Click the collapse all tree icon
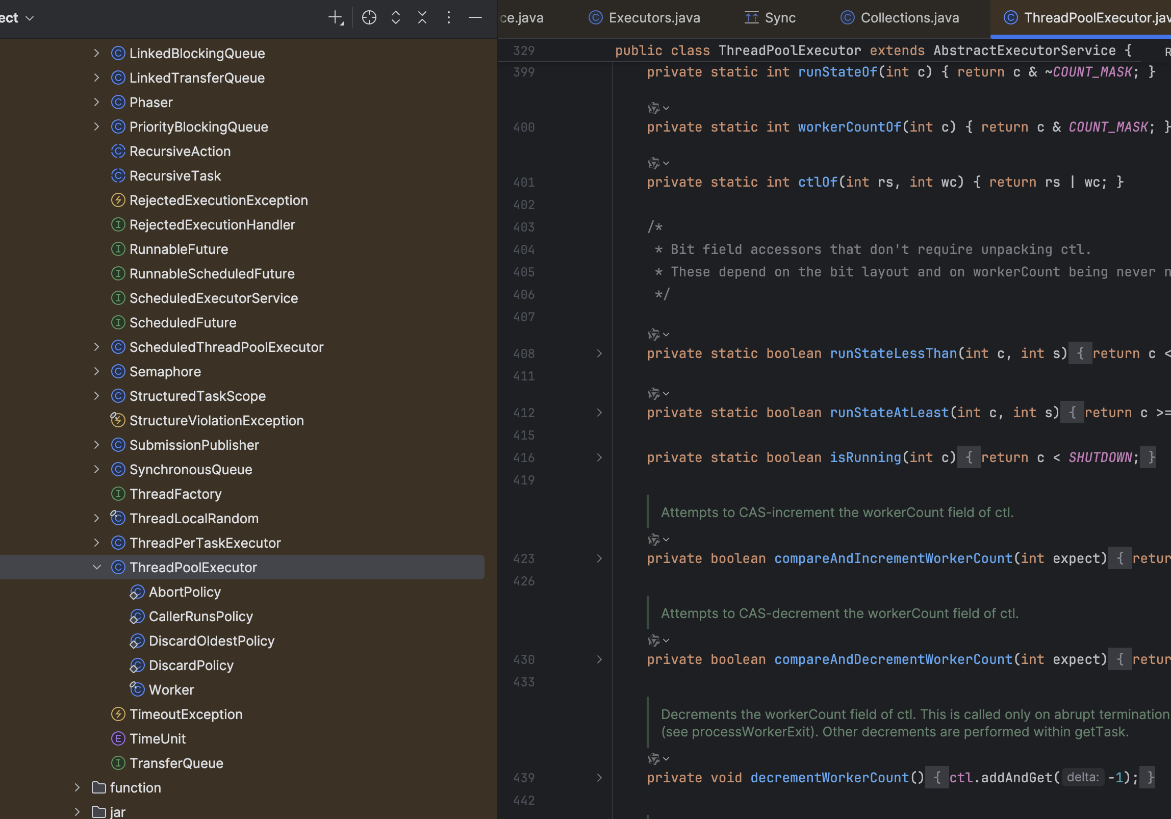This screenshot has height=819, width=1171. (x=422, y=18)
